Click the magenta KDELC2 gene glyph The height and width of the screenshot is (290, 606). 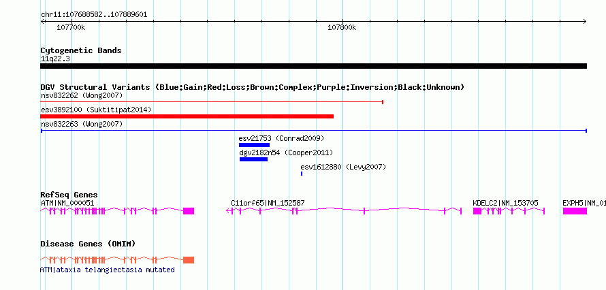click(509, 211)
